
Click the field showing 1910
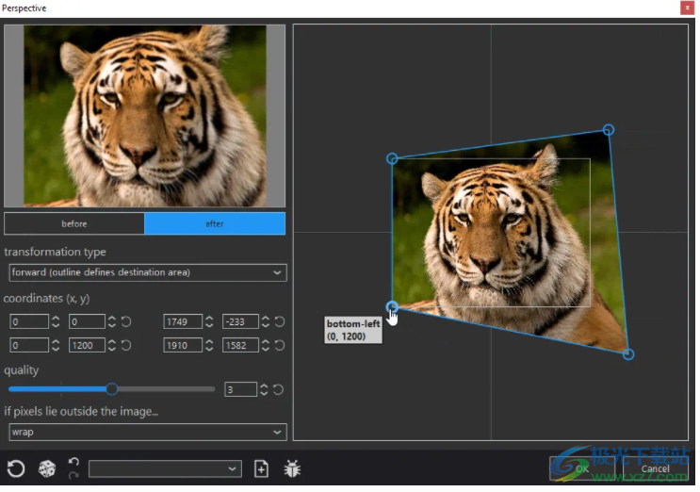tap(183, 345)
